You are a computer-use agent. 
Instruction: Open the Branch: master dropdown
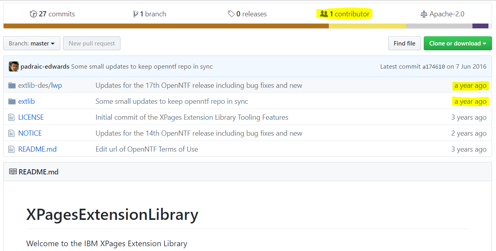pos(32,43)
